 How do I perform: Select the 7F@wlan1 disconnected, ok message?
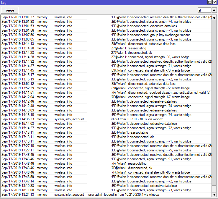132,168
